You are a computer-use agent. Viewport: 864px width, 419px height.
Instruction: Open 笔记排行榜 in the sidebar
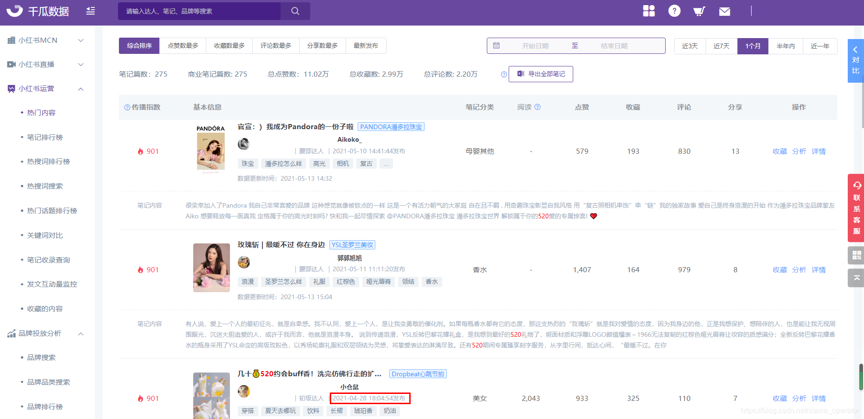tap(45, 137)
